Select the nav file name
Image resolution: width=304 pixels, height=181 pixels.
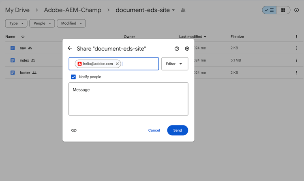23,48
